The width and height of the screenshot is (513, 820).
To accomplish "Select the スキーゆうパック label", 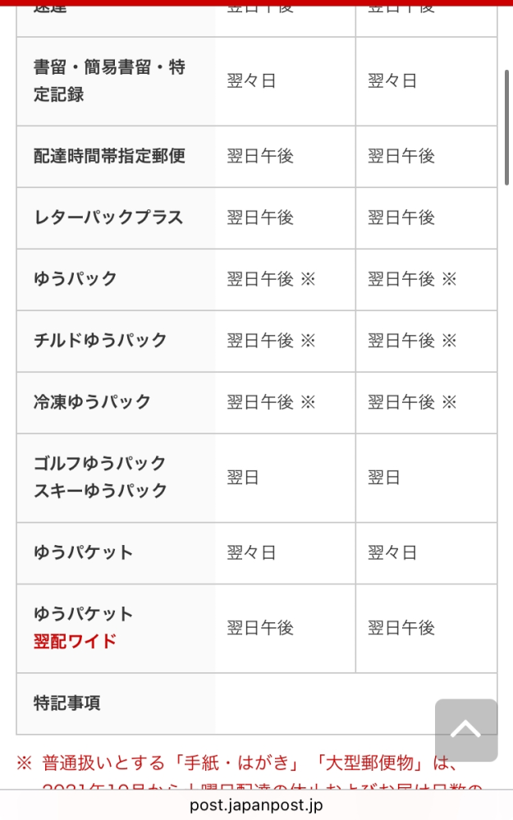I will (x=100, y=491).
